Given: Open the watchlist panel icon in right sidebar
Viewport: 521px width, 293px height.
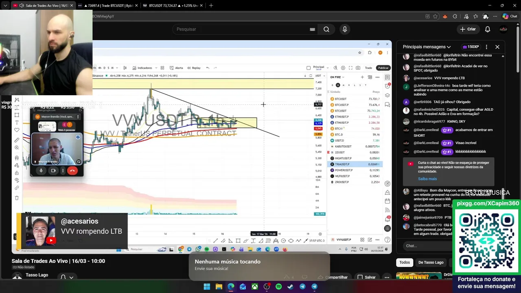Looking at the screenshot, I should coord(387,77).
